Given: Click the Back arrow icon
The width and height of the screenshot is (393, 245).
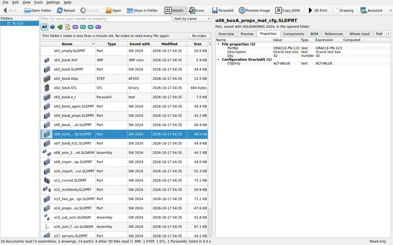Looking at the screenshot, I should [x=5, y=11].
